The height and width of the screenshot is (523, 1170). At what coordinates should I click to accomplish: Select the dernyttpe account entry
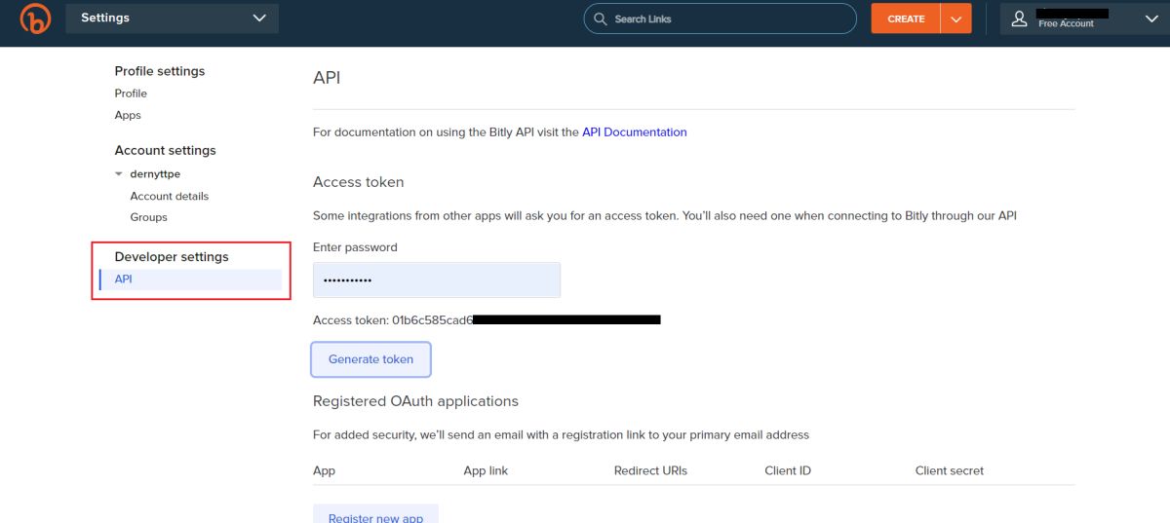pos(155,174)
